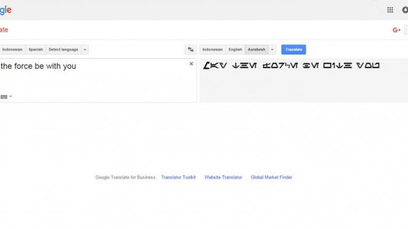
Task: Click 'Google Translate for Business' text
Action: [x=125, y=177]
